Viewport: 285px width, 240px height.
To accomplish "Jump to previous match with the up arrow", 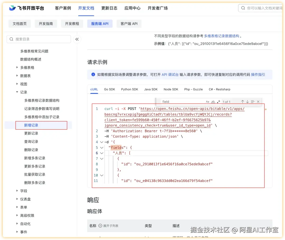I will (242, 101).
